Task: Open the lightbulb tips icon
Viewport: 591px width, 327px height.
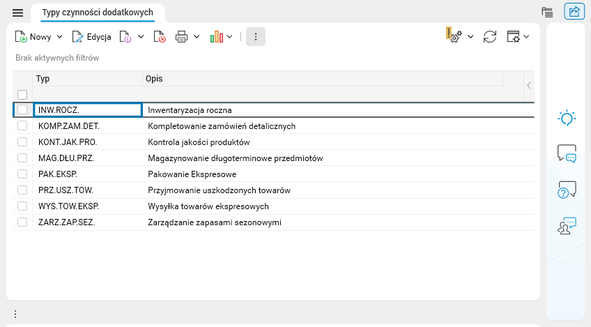Action: pyautogui.click(x=567, y=119)
